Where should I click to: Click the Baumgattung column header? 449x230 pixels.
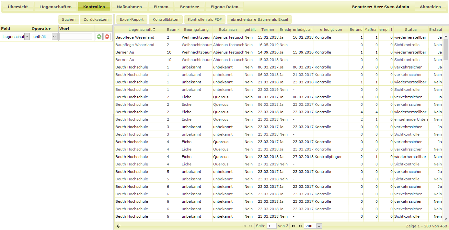196,30
